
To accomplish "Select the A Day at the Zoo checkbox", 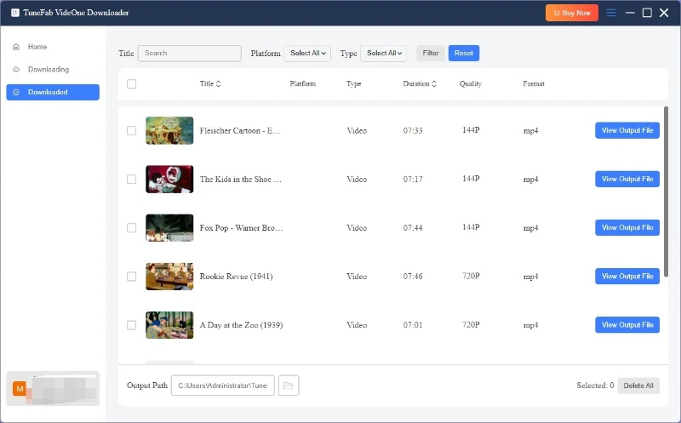I will click(131, 325).
